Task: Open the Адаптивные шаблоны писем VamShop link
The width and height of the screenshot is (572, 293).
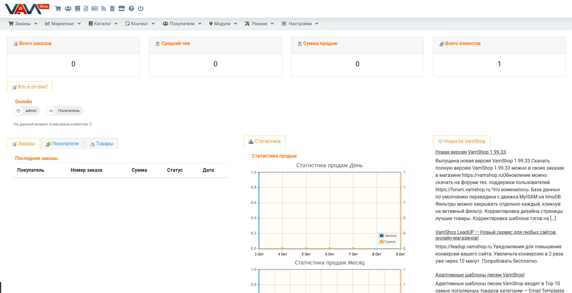Action: point(480,275)
